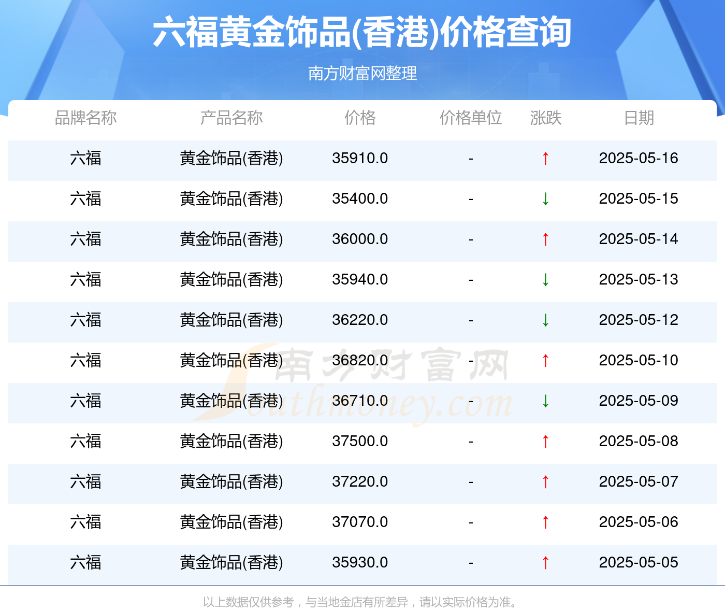Click the red up arrow for 2025-05-08
This screenshot has height=610, width=725.
click(545, 441)
